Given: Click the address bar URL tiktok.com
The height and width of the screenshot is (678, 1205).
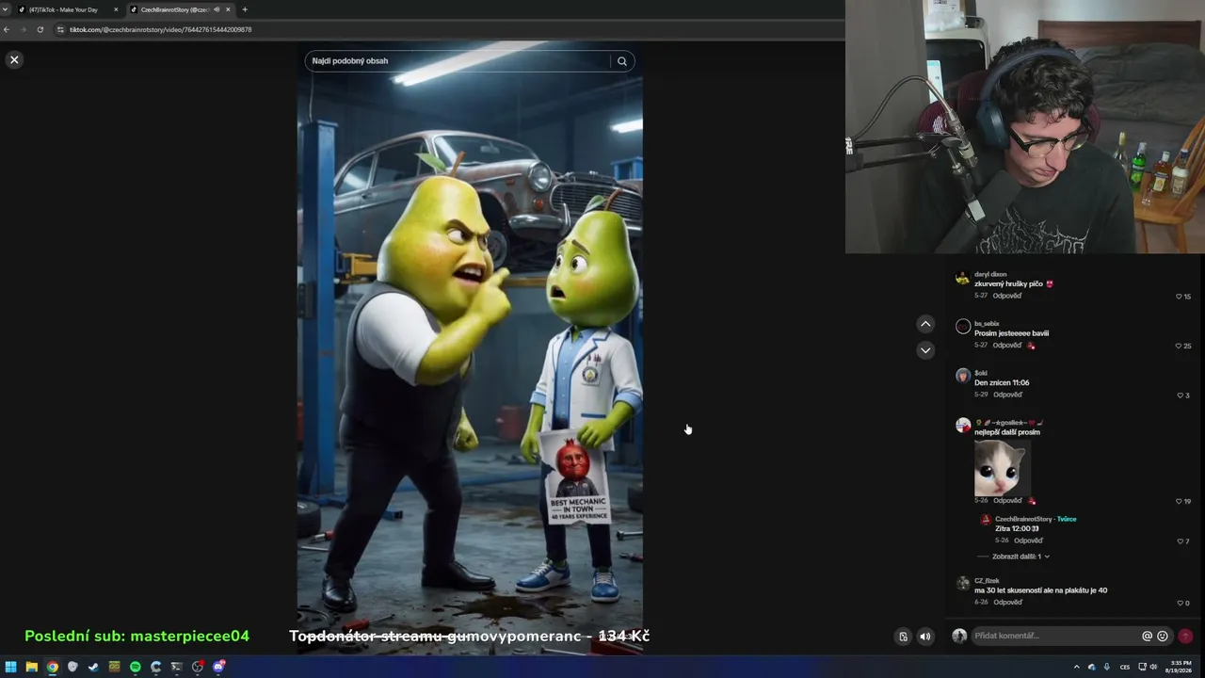Looking at the screenshot, I should (160, 29).
